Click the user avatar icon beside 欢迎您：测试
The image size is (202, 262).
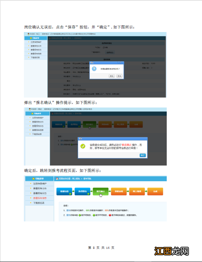[30, 109]
